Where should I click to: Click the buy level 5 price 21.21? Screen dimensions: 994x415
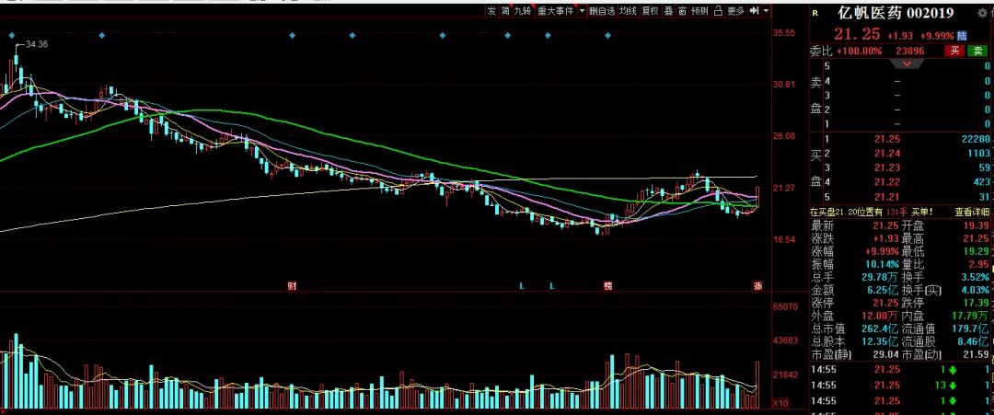[886, 196]
